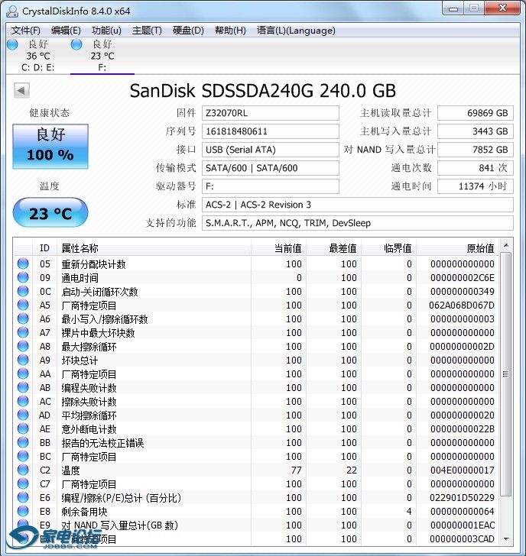Click the attribute list vertical scrollbar thumb

pos(506,374)
